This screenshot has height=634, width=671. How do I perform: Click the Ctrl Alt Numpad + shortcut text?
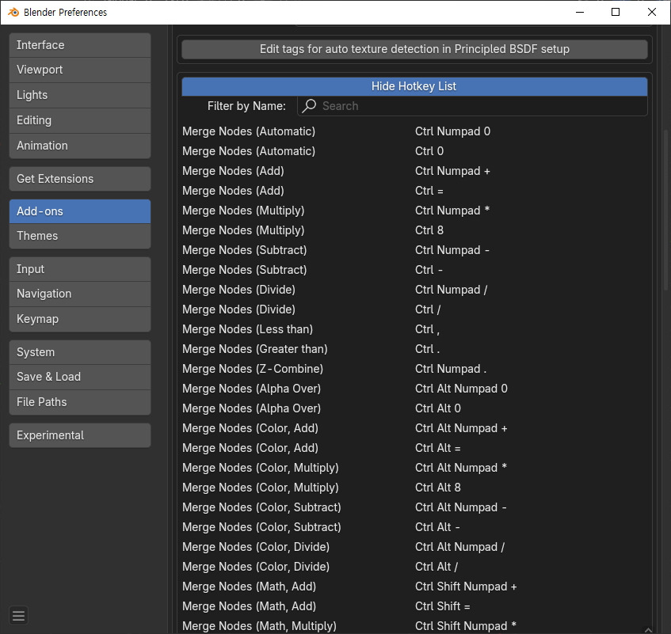click(x=461, y=428)
